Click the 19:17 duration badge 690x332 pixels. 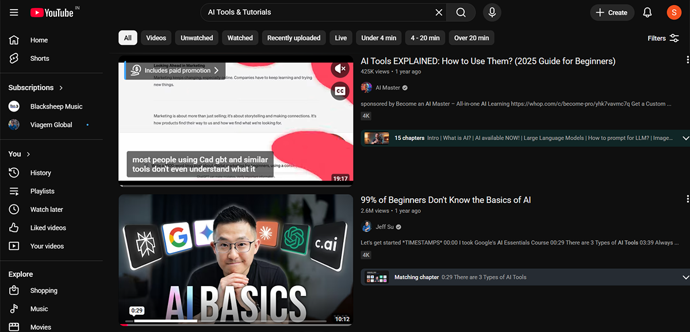pyautogui.click(x=341, y=179)
